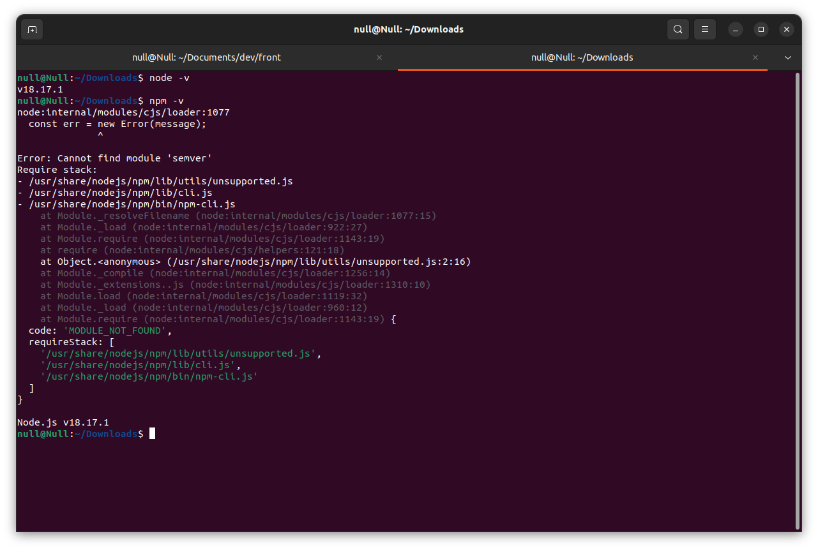
Task: Click quoted '/usr/share/nodejs/npm/bin/npm-cli.js' string
Action: coord(149,376)
